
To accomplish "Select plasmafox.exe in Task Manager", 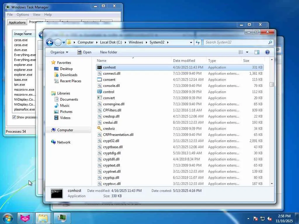I will [x=25, y=109].
